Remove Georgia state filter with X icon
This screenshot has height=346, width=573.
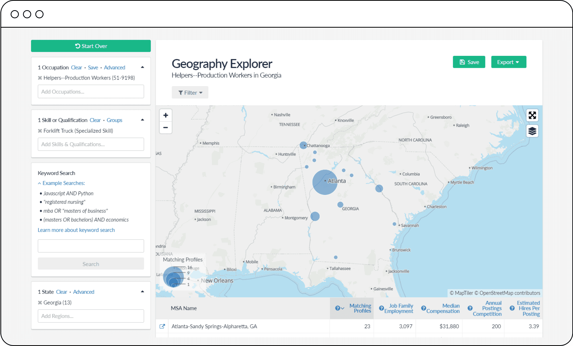(40, 303)
